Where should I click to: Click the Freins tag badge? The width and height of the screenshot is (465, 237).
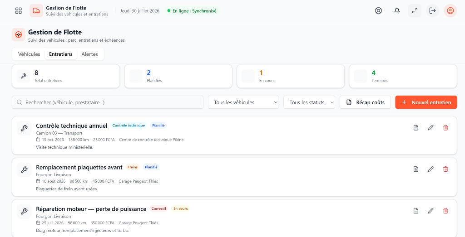point(133,167)
